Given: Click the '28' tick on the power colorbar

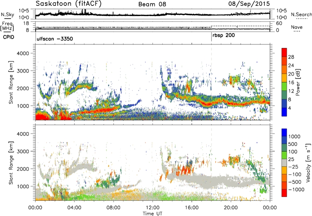Looking at the screenshot, I should pyautogui.click(x=291, y=57).
